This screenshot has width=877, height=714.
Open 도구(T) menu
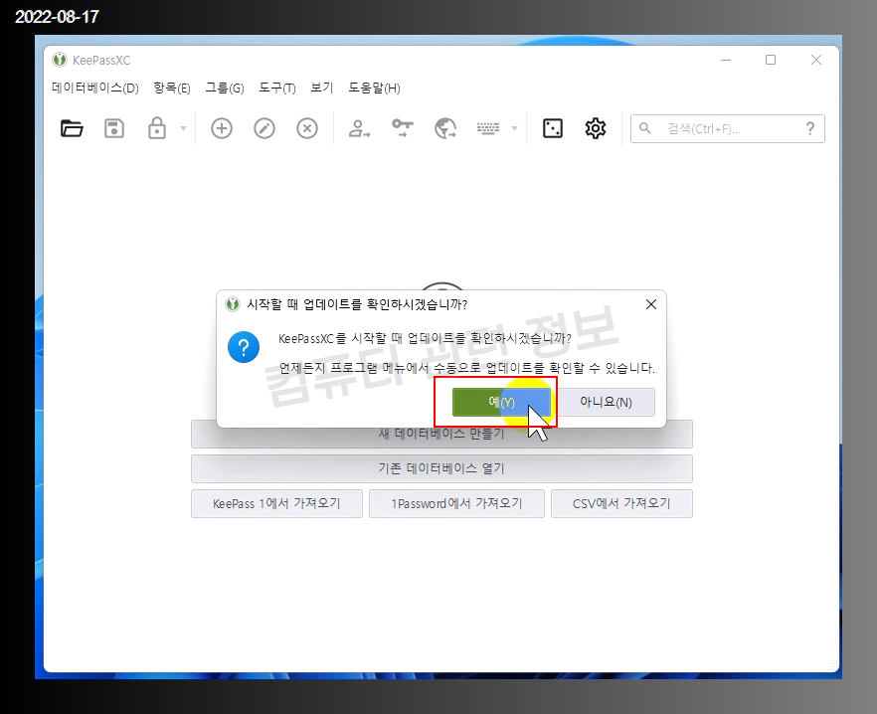[276, 88]
